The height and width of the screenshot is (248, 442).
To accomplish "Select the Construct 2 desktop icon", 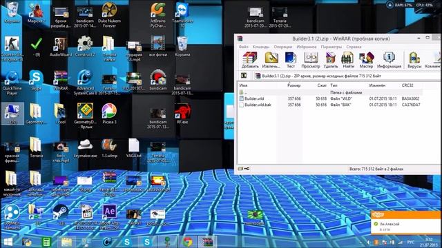I will 85,47.
